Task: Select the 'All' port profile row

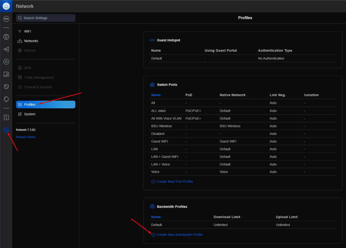Action: [243, 103]
